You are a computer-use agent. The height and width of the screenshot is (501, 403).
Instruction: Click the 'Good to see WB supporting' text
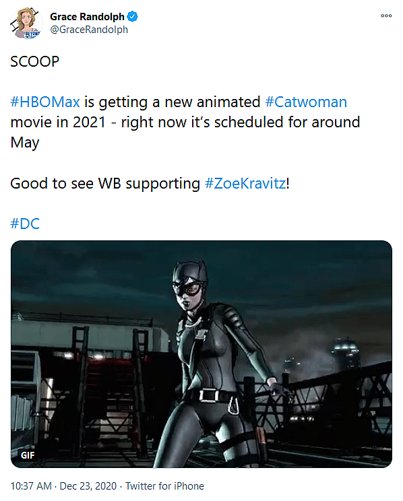105,183
